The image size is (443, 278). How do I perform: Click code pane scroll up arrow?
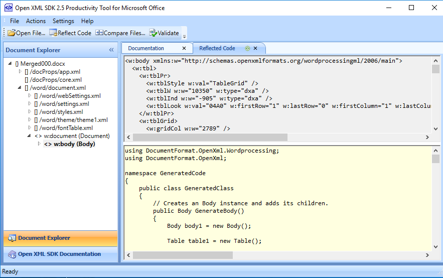click(435, 151)
